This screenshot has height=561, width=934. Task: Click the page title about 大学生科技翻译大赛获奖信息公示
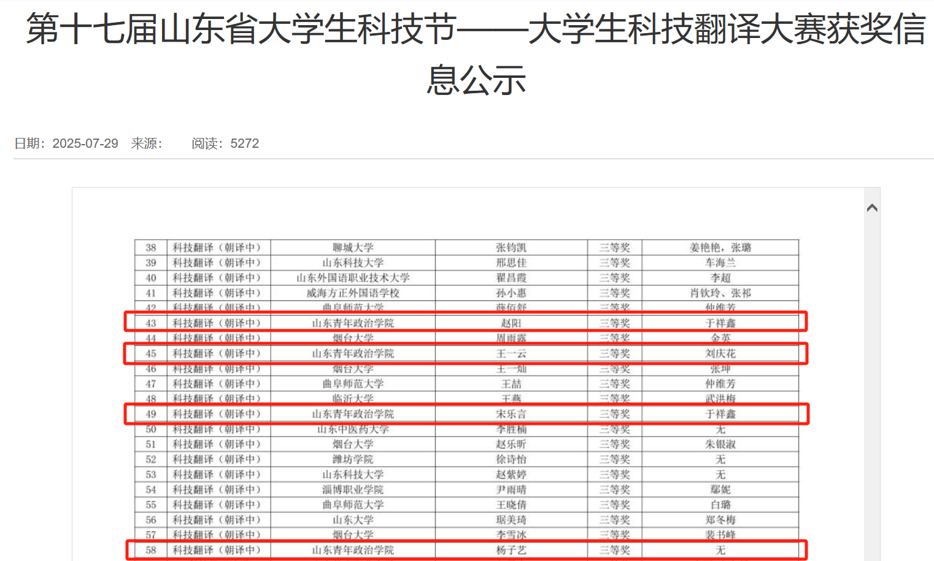pyautogui.click(x=476, y=54)
